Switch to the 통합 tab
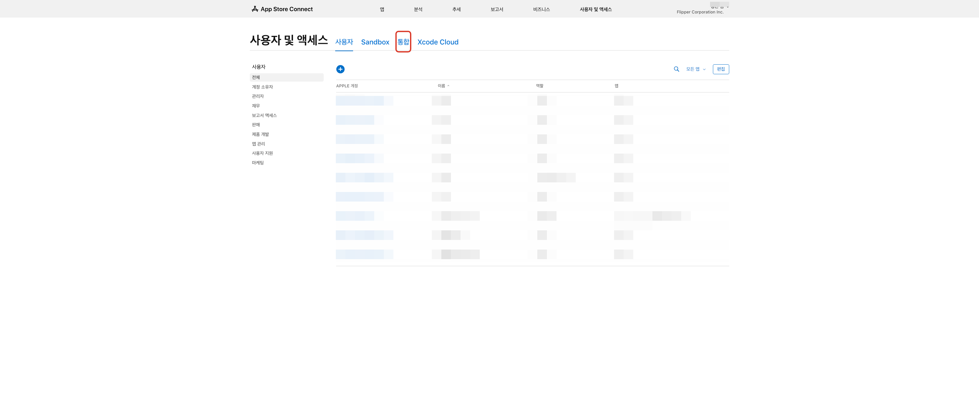 403,42
